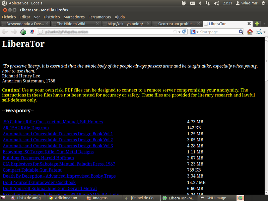Open the list all tabs dropdown
268x201 pixels.
pyautogui.click(x=264, y=23)
